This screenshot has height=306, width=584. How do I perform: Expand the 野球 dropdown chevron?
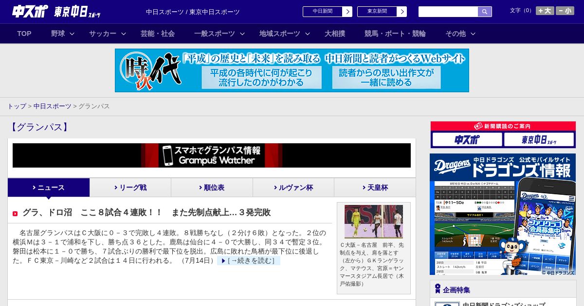click(72, 34)
